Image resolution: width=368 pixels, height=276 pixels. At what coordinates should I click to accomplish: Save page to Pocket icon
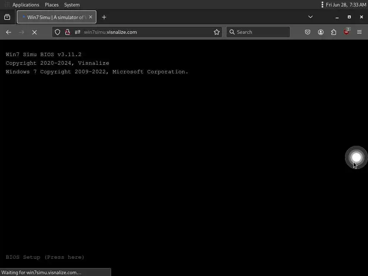308,32
